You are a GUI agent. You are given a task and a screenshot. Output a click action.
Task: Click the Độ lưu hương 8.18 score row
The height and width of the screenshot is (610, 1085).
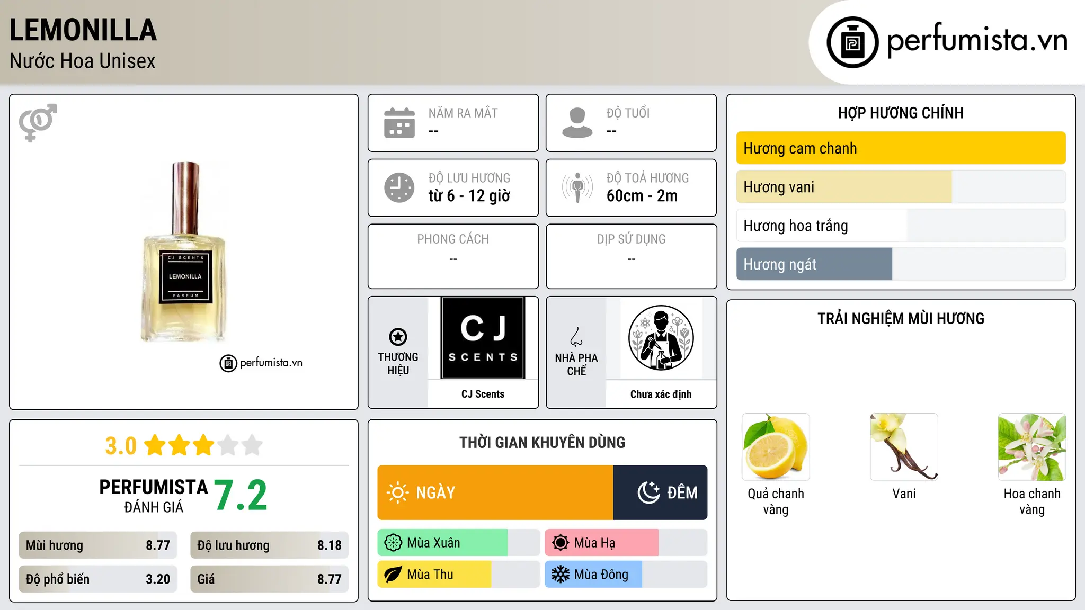[x=269, y=545]
